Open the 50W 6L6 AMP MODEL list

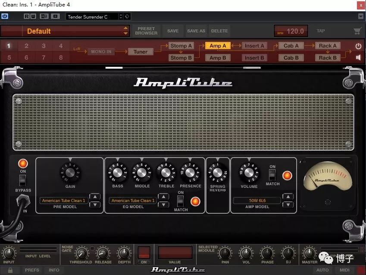[x=257, y=201]
